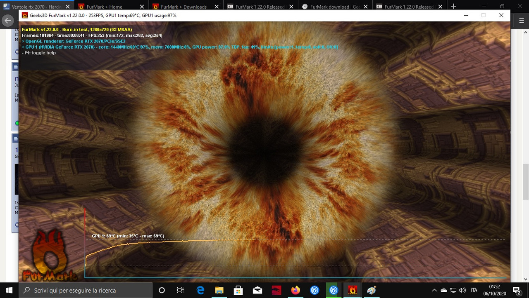
Task: Click the OneDrive cloud tray icon
Action: click(x=444, y=290)
